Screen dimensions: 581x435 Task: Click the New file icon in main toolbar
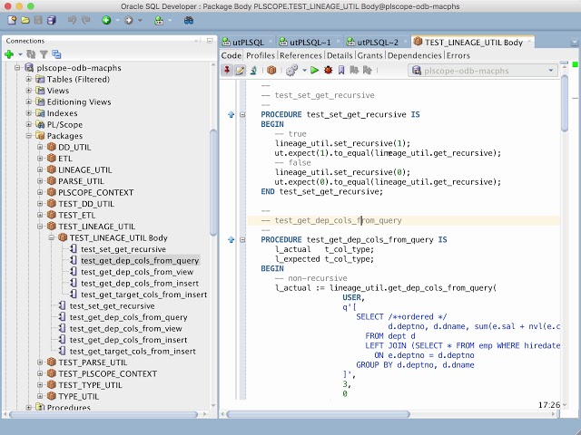12,20
